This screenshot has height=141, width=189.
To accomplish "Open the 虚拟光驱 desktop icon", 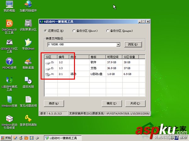I will pos(28,82).
